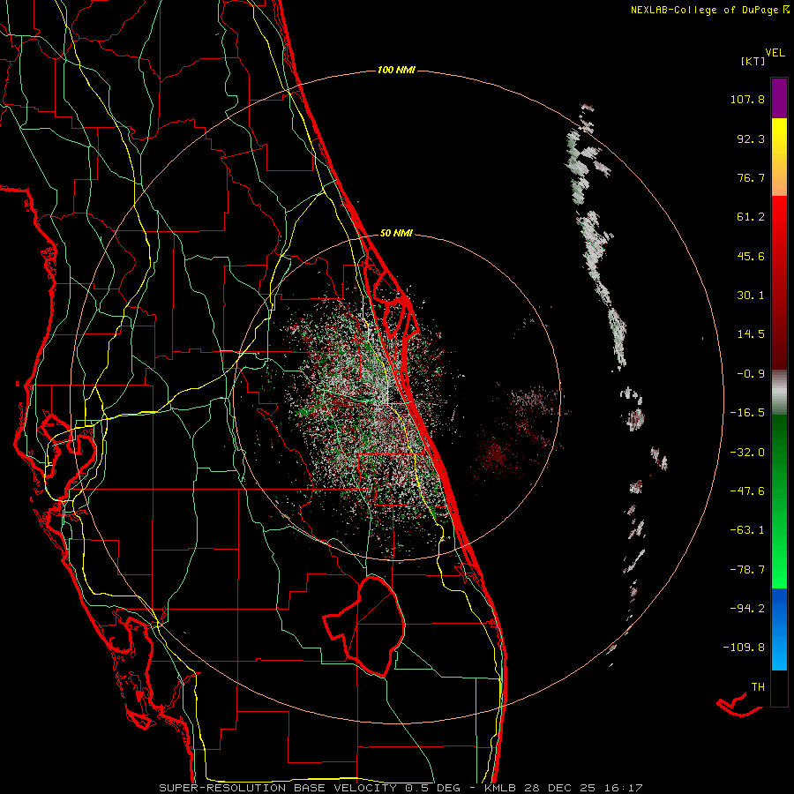Image resolution: width=794 pixels, height=794 pixels.
Task: Click the -63.1 velocity scale value
Action: tap(747, 530)
